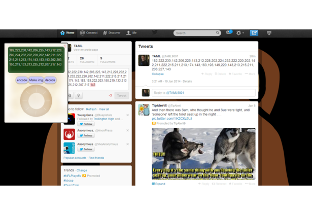Click the decode button
Image resolution: width=312 pixels, height=215 pixels.
click(50, 80)
